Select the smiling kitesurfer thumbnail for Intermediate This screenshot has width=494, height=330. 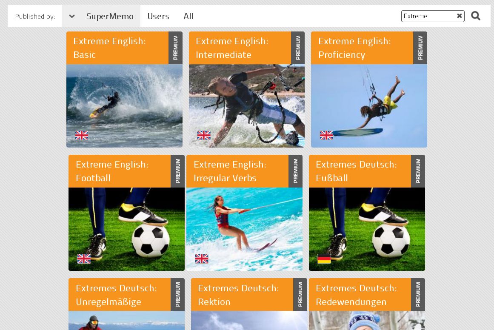[247, 106]
